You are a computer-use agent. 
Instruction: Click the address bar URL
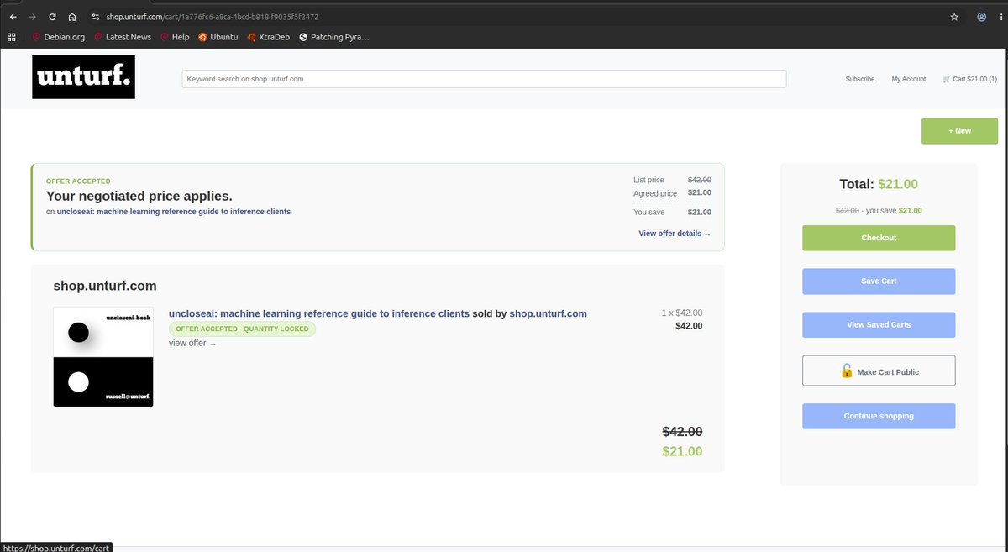tap(212, 17)
